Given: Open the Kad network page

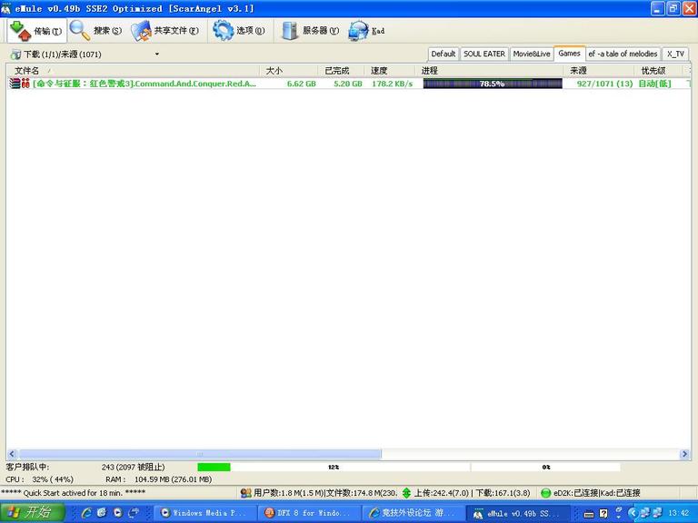Looking at the screenshot, I should point(366,31).
